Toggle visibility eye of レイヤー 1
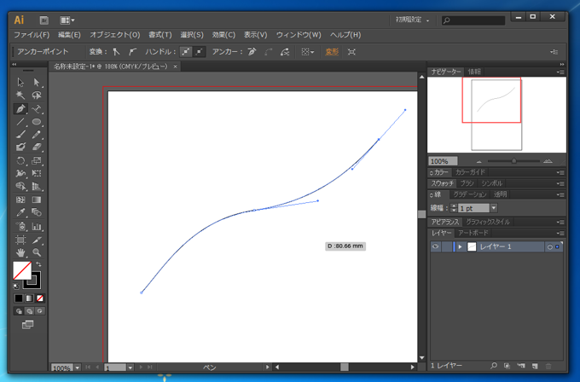 pyautogui.click(x=435, y=246)
